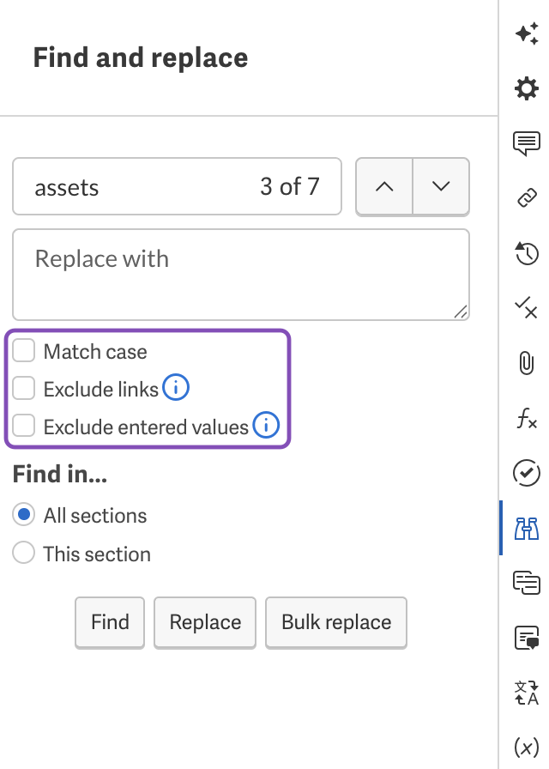Enable the Exclude entered values checkbox
Image resolution: width=549 pixels, height=769 pixels.
click(x=23, y=425)
